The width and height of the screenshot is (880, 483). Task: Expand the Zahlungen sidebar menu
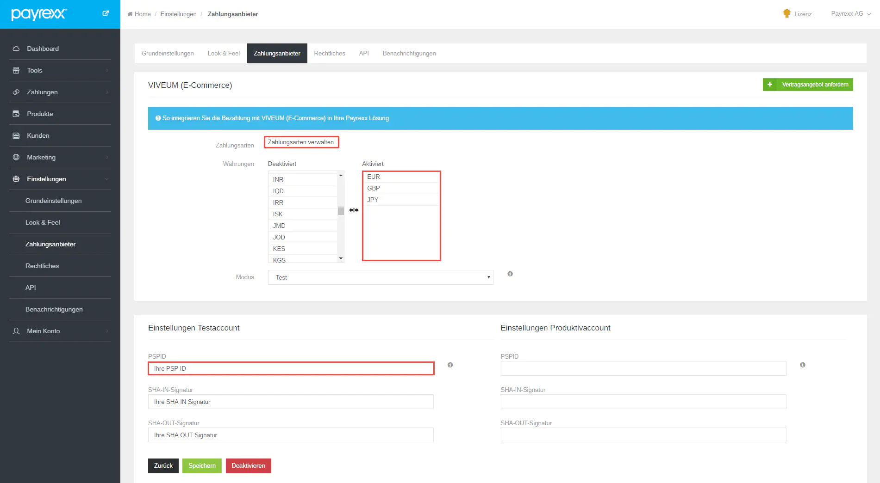[60, 92]
